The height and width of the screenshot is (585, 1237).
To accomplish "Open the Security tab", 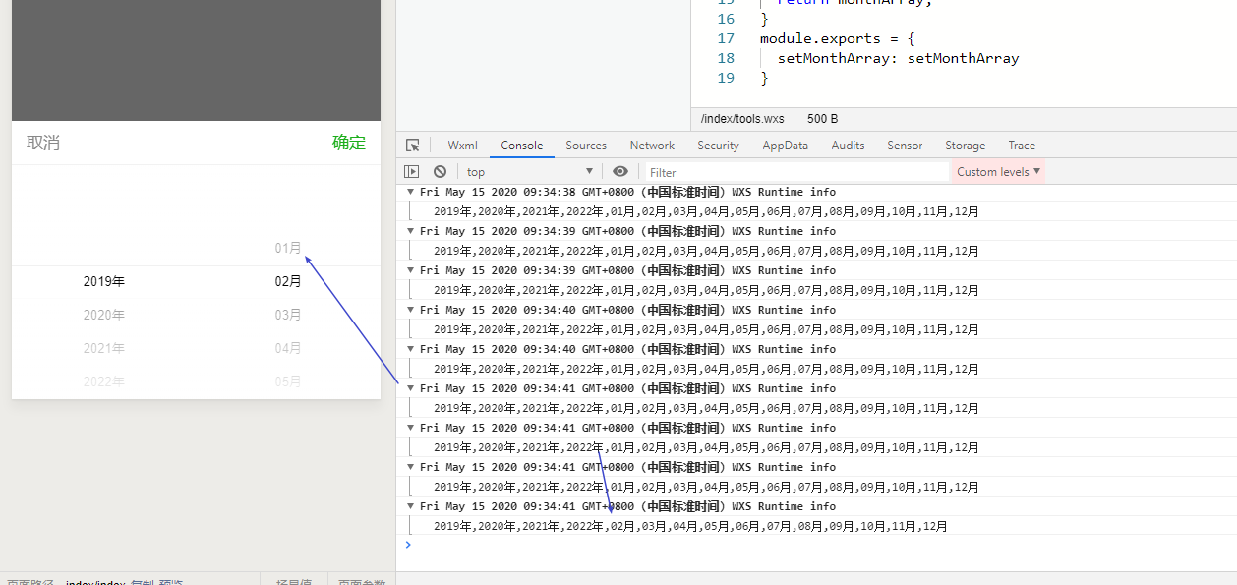I will click(x=718, y=145).
